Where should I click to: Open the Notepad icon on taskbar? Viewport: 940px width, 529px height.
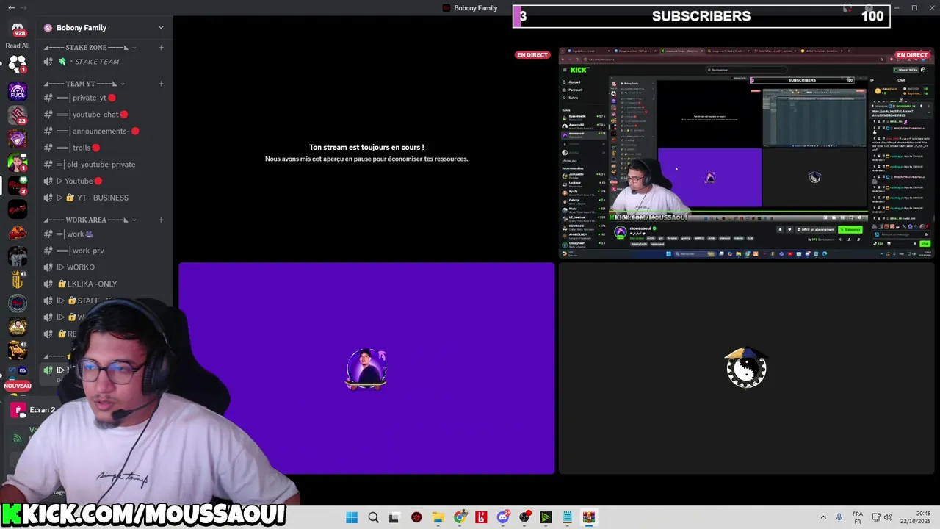(x=567, y=517)
